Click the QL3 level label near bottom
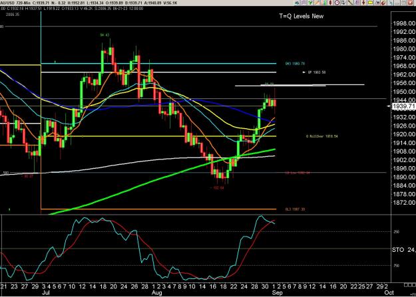The width and height of the screenshot is (416, 297). 295,209
